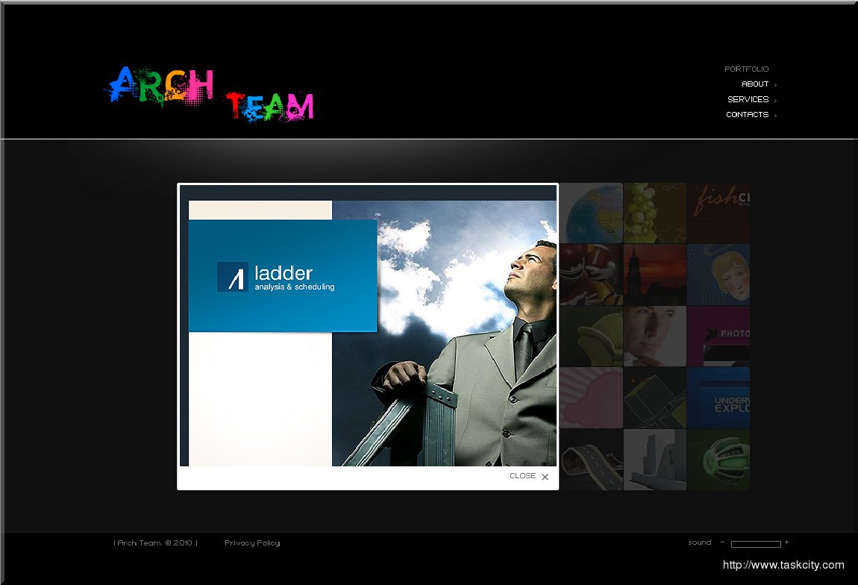Click the X icon next to CLOSE

click(x=545, y=476)
